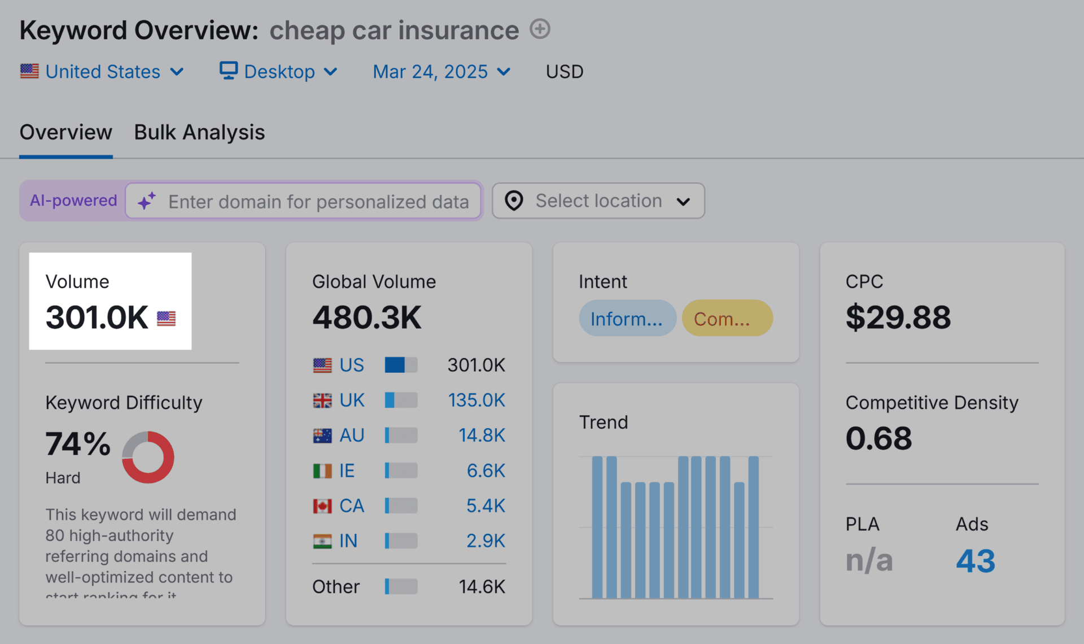Click the US volume share bar
The image size is (1084, 644).
(401, 365)
